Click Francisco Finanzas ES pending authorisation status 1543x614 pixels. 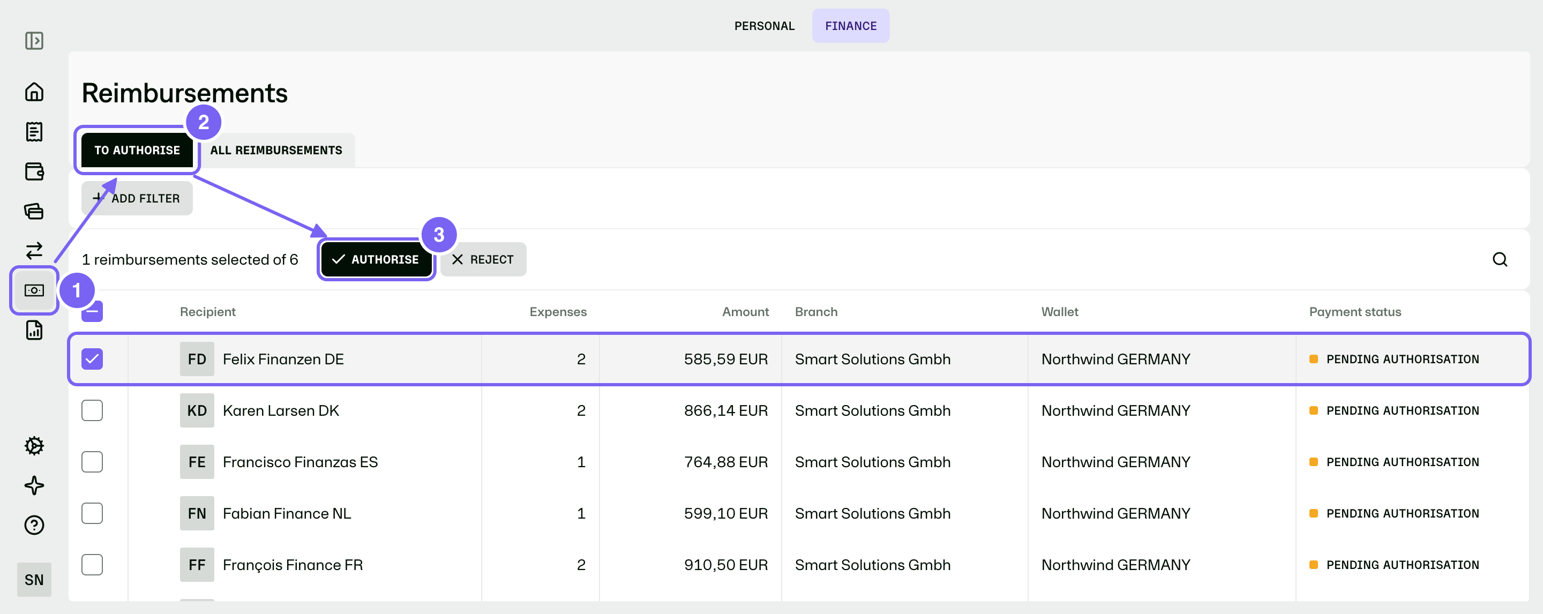pos(1395,462)
